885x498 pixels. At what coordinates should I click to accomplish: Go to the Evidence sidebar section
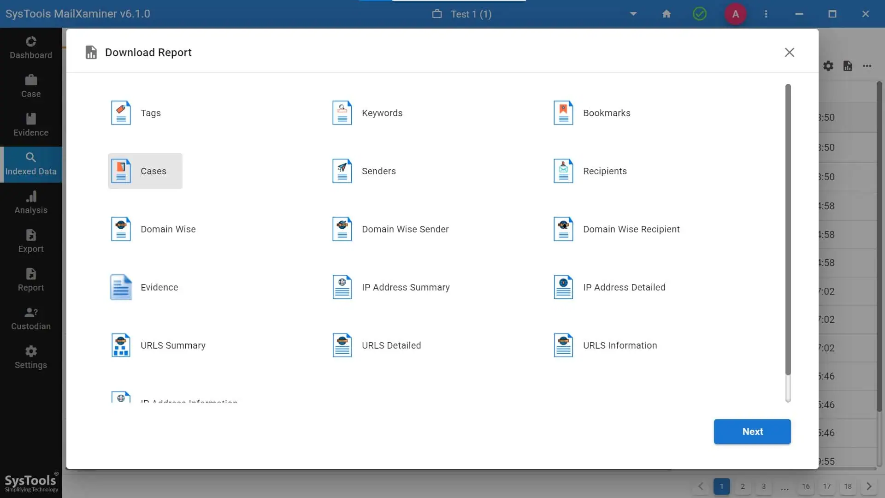point(31,125)
